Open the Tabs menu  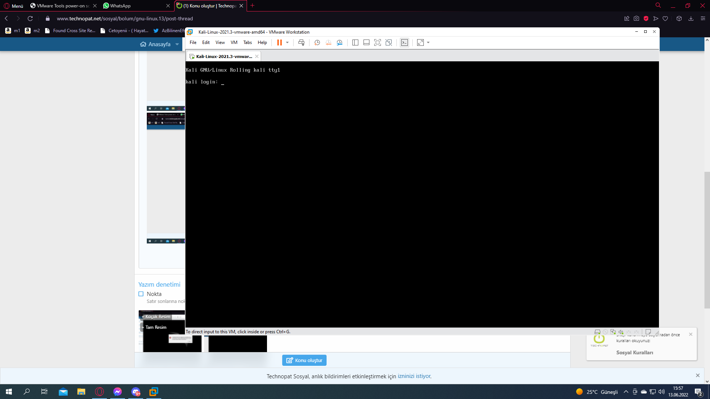pos(247,42)
